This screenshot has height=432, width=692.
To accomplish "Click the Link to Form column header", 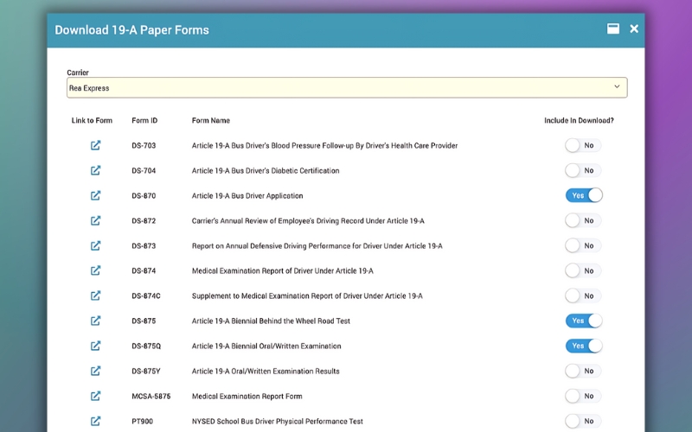I will pos(92,120).
